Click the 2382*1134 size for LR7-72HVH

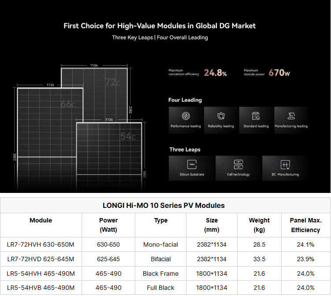click(212, 244)
